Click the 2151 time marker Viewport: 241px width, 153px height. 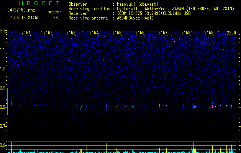click(26, 33)
